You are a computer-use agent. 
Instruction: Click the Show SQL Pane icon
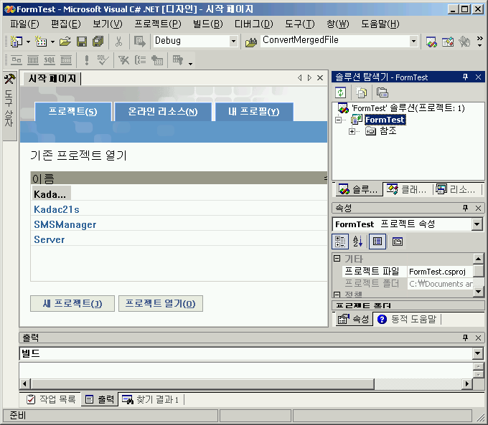(x=50, y=60)
